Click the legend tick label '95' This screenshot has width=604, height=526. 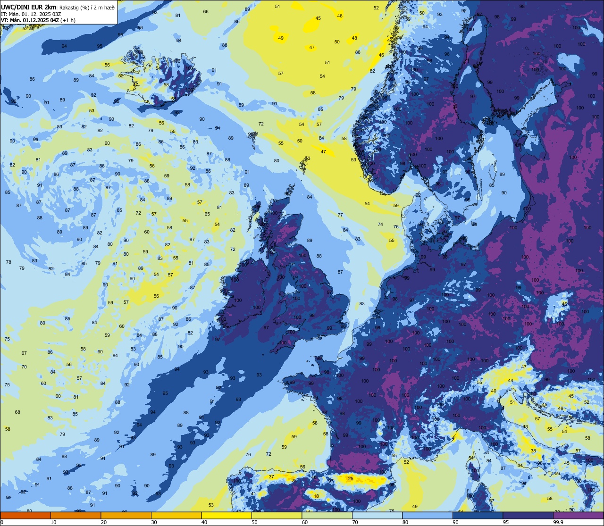[506, 522]
